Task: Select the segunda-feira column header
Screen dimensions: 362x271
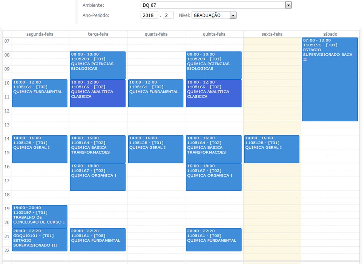Action: coord(40,34)
